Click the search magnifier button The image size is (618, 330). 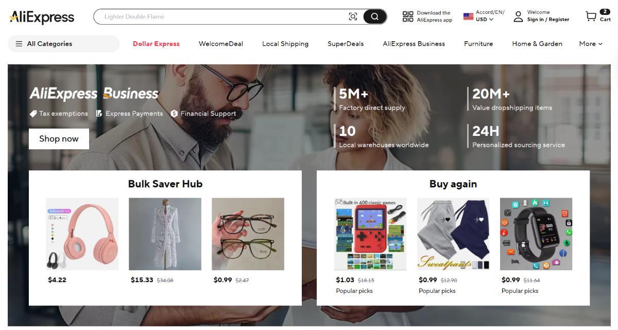[375, 16]
